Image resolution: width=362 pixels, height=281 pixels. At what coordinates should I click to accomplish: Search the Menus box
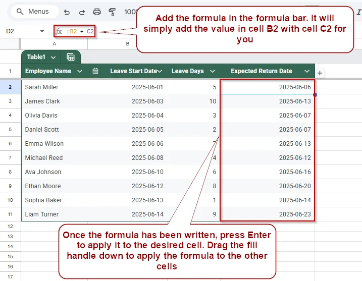(35, 12)
